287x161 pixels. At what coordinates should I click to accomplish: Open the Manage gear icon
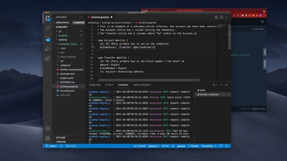(x=48, y=138)
